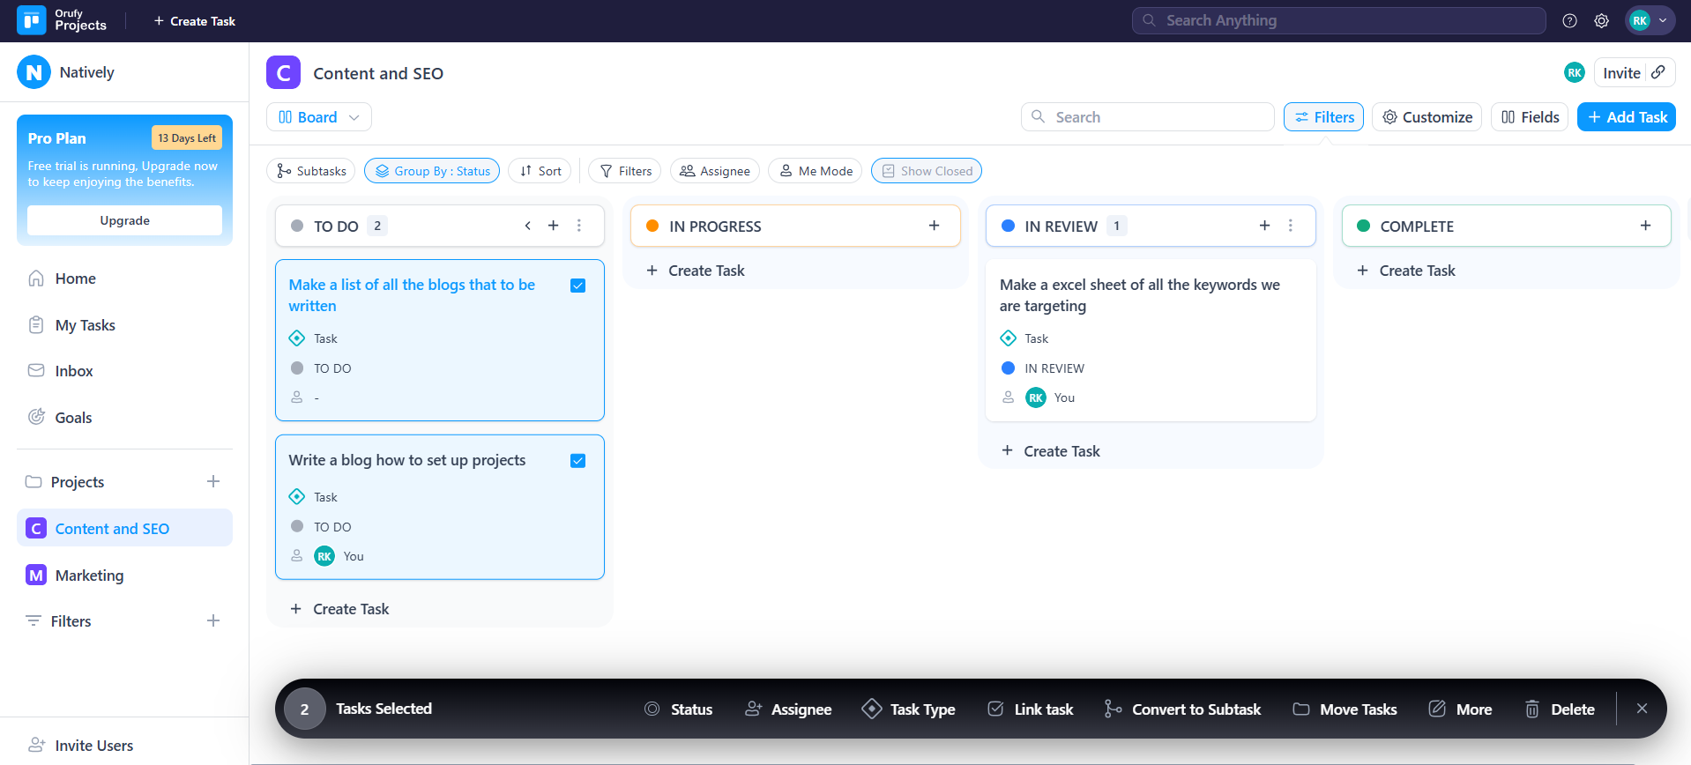The image size is (1691, 765).
Task: Click the Search Anything field in the top bar
Action: coord(1338,21)
